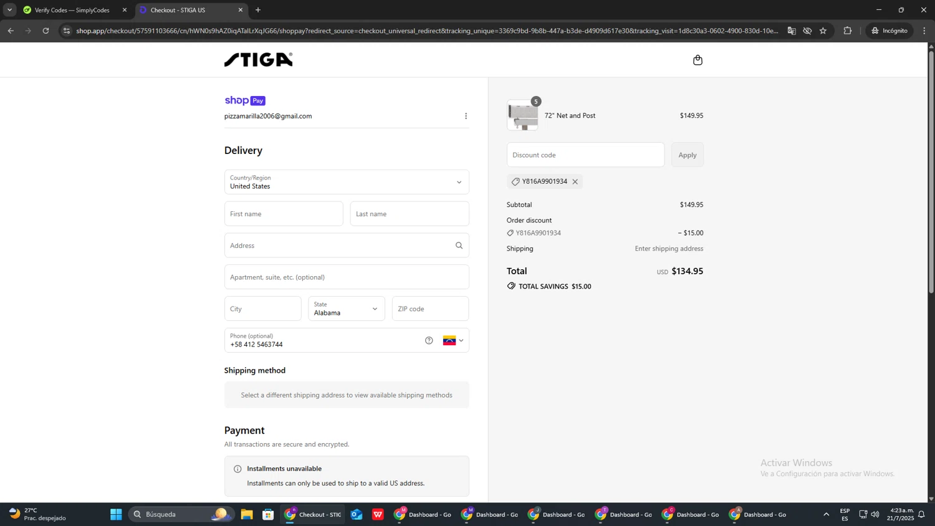935x526 pixels.
Task: Click the 4:23 a.m. clock and date
Action: click(x=901, y=514)
